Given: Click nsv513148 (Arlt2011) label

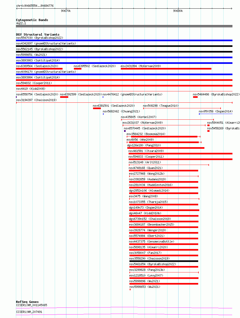Looking at the screenshot, I should 145,163.
